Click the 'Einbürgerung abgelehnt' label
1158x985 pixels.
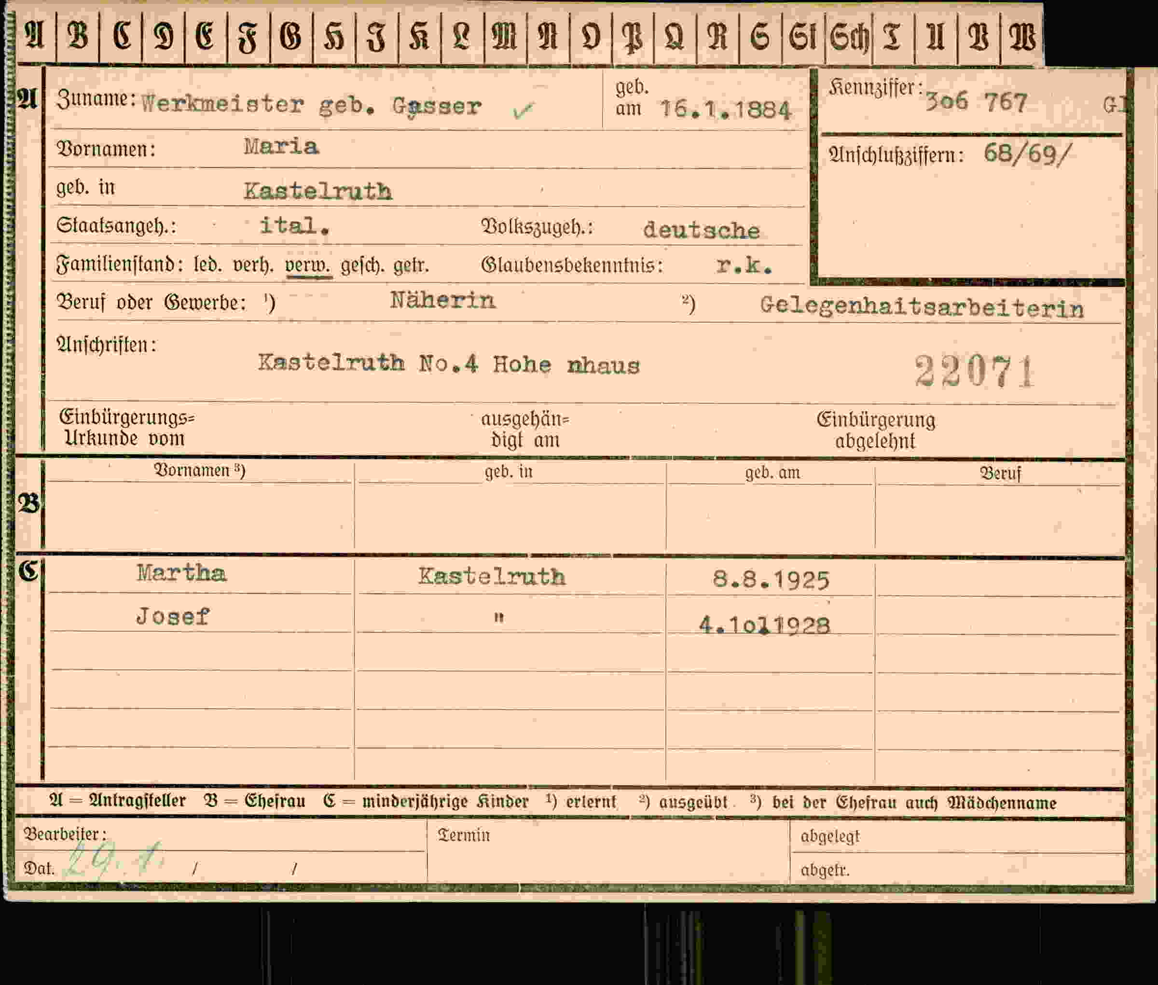tap(875, 430)
